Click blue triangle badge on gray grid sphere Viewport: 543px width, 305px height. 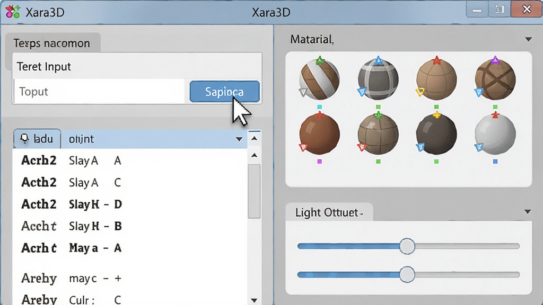click(x=362, y=92)
